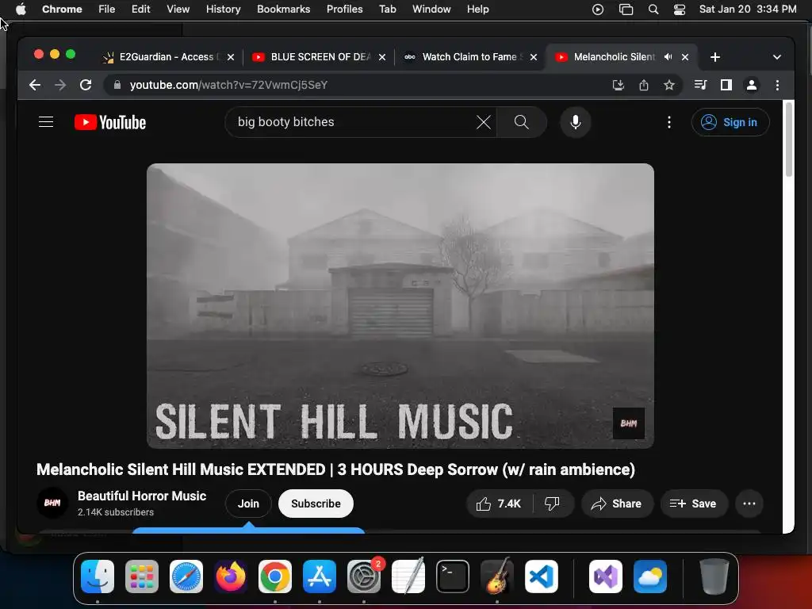Click the address bar URL
Viewport: 812px width, 609px height.
click(228, 85)
